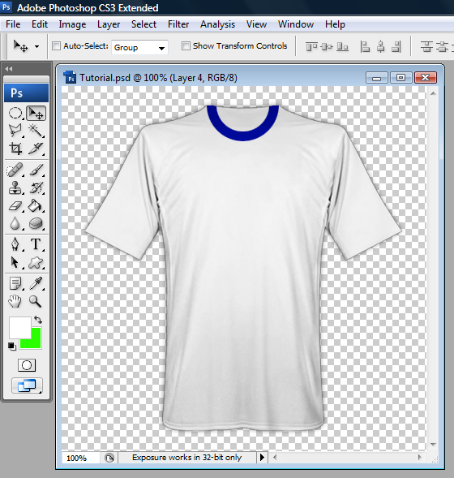Open the Layer menu
Viewport: 454px width, 478px height.
(109, 24)
